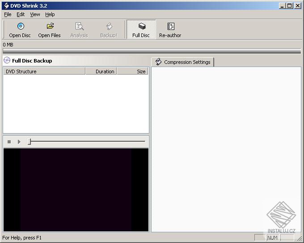Click the window resize grip corner
304x243 pixels.
[x=300, y=238]
